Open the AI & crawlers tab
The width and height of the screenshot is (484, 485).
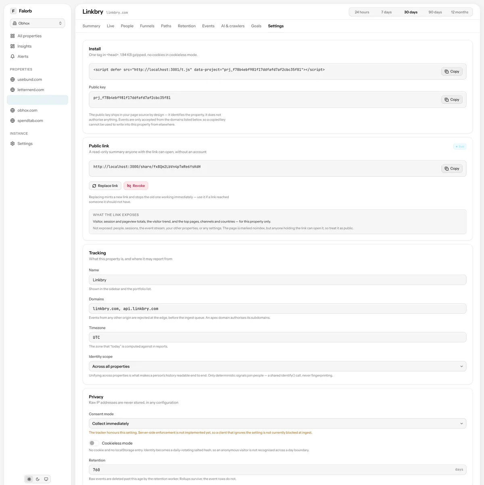pos(233,26)
